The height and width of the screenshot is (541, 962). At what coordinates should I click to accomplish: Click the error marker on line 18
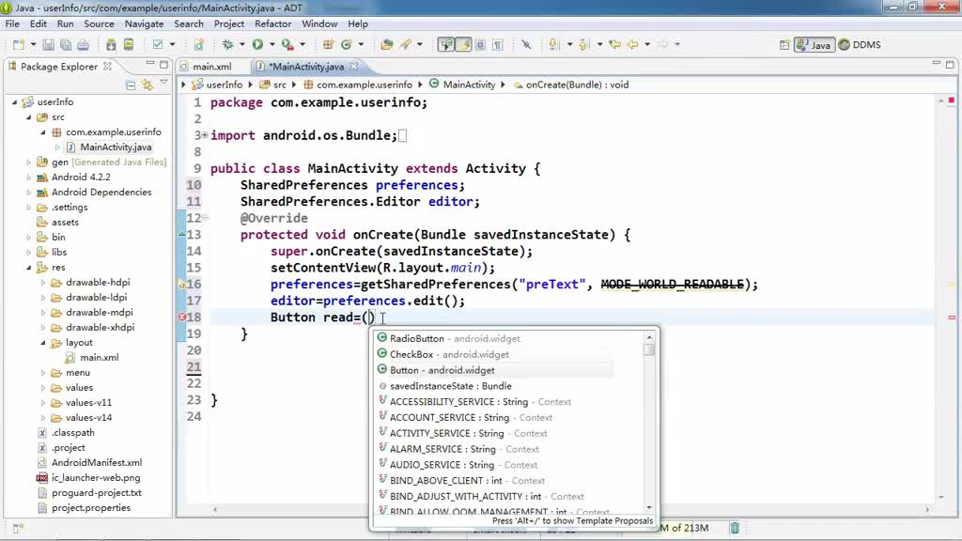(x=182, y=317)
